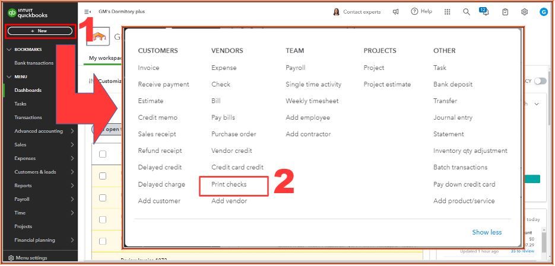Collapse the BOOKMARKS section
Image resolution: width=555 pixels, height=266 pixels.
pos(9,49)
